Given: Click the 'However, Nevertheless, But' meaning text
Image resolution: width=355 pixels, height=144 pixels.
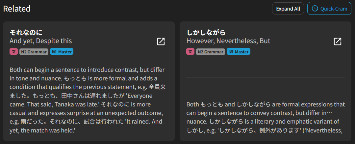Looking at the screenshot, I should click(x=228, y=41).
